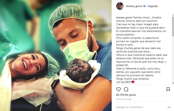Open the three-dot more options menu

[x=169, y=107]
